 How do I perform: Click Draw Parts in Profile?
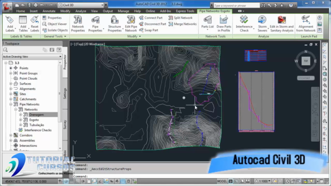224,24
